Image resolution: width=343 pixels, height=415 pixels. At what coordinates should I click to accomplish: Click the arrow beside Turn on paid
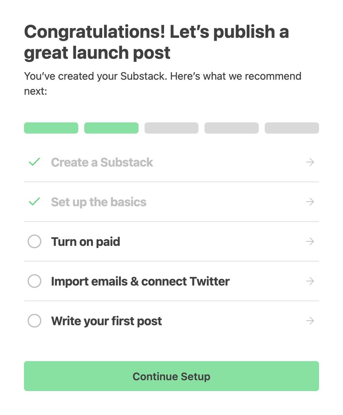pos(310,241)
